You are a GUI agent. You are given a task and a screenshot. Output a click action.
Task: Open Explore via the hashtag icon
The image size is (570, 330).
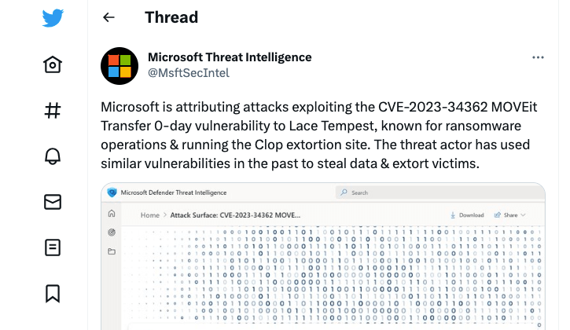click(53, 110)
